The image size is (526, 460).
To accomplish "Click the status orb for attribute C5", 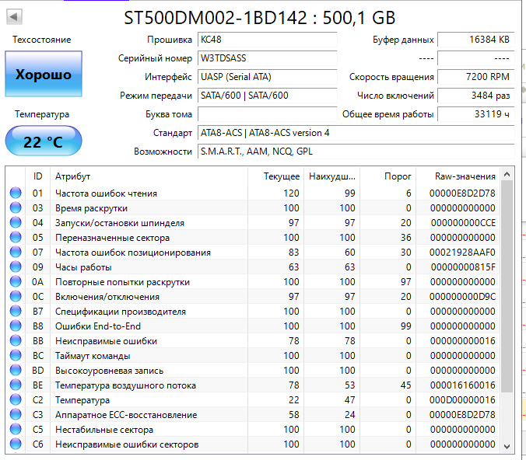I will (x=16, y=429).
